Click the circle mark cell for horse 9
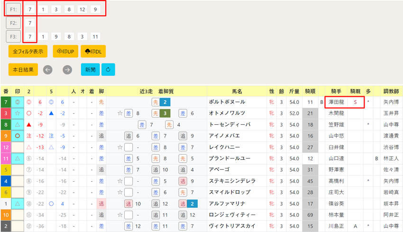This screenshot has height=232, width=403. pyautogui.click(x=18, y=136)
